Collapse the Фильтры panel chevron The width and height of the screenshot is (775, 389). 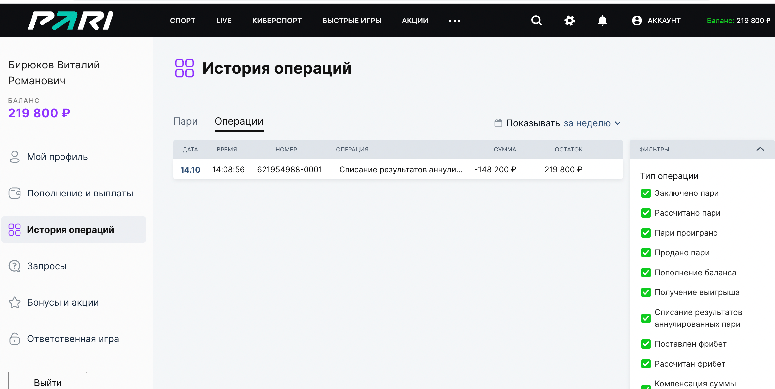tap(760, 149)
